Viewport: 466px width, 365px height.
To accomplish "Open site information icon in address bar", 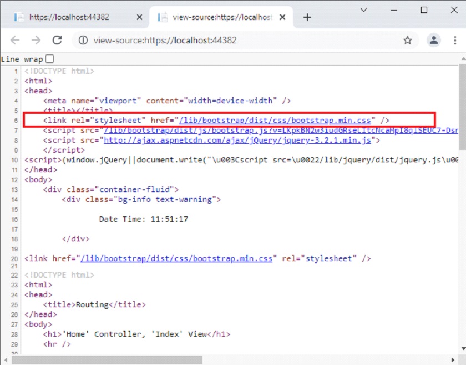I will (83, 40).
